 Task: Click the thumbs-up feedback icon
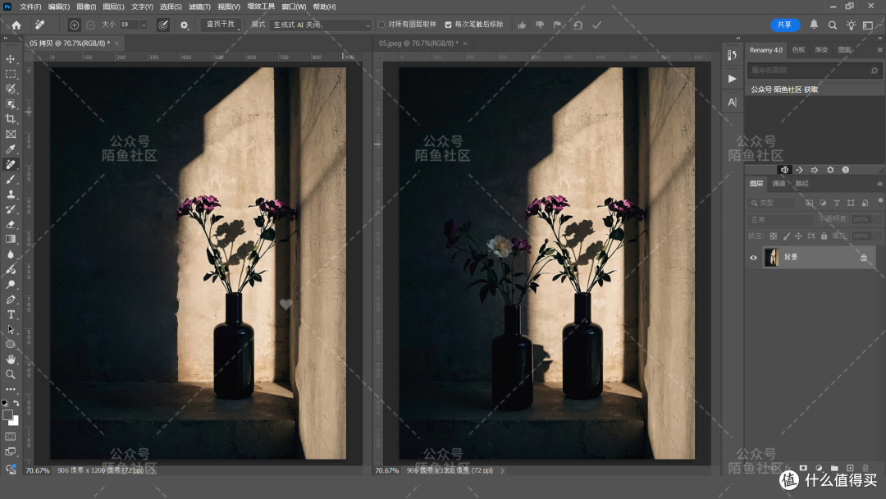coord(522,25)
